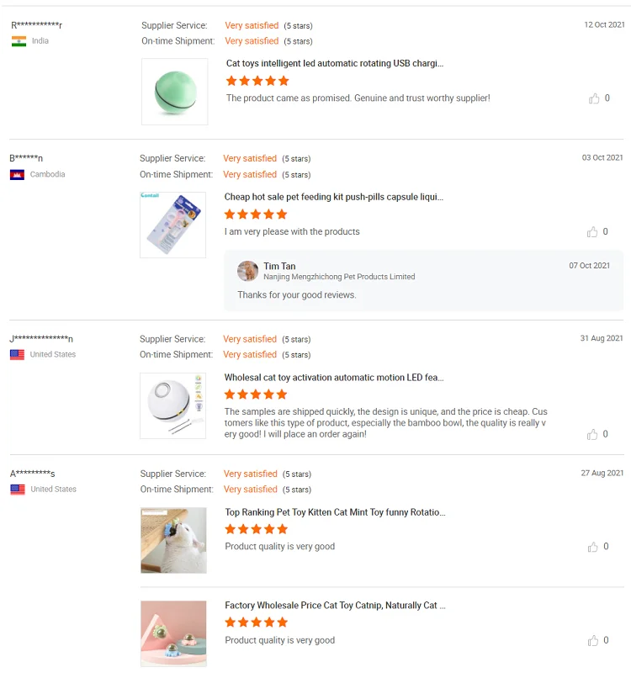This screenshot has width=631, height=678.
Task: Open the pet feeding kit product image
Action: 172,225
